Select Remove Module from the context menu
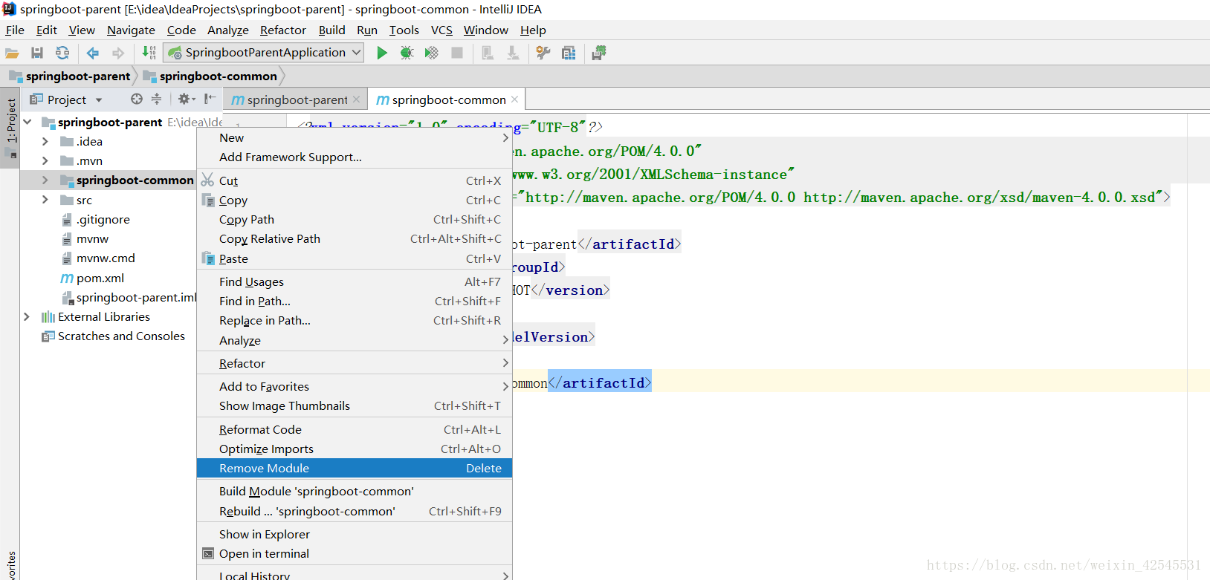 (355, 468)
